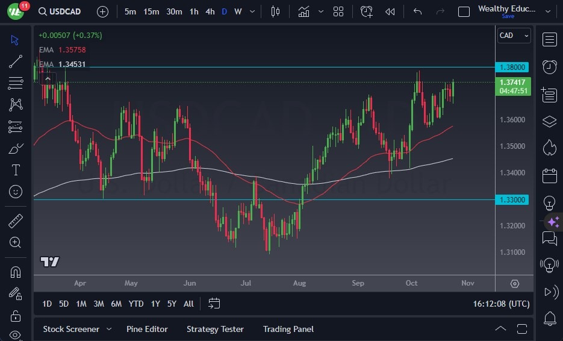
Task: Open the Pine Editor tab
Action: pyautogui.click(x=147, y=329)
